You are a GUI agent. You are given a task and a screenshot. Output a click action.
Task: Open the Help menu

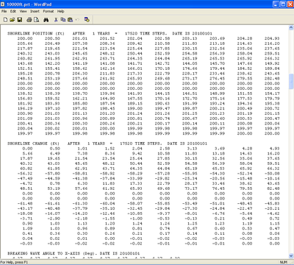coord(61,11)
